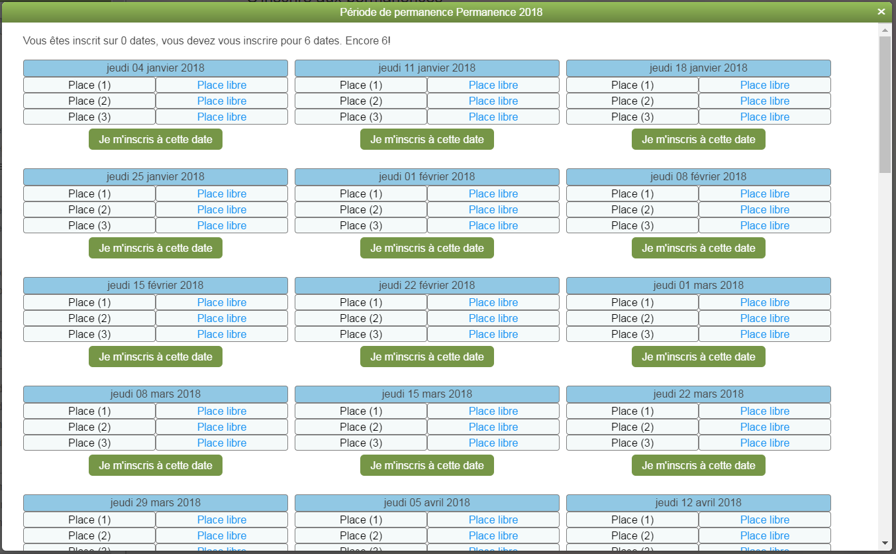Register for jeudi 22 mars 2018
Screen dimensions: 896x554
tap(699, 465)
